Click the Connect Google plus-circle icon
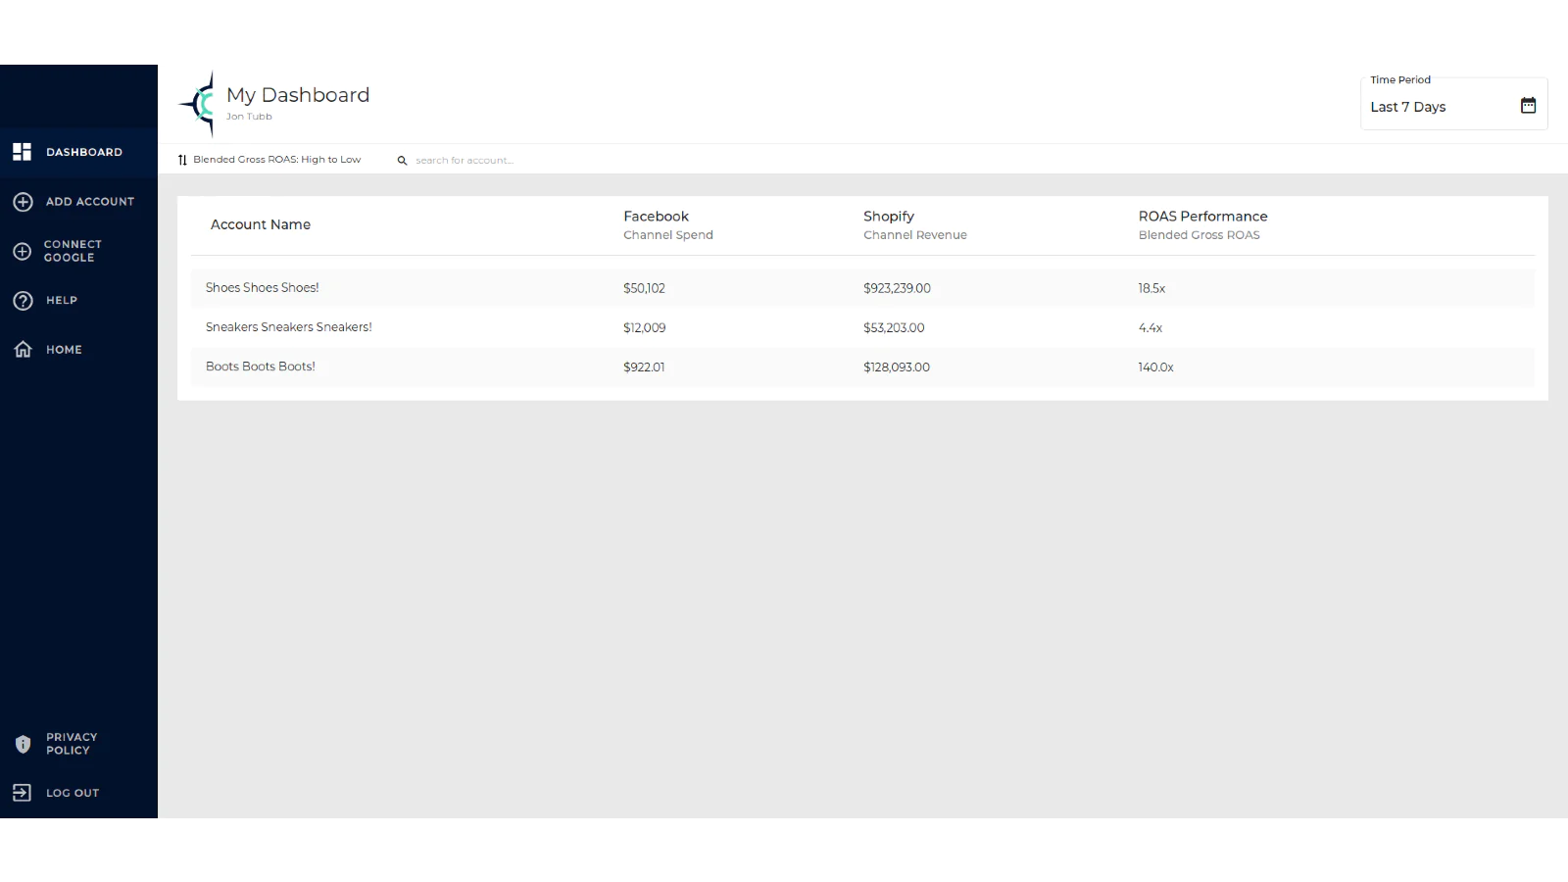1568x882 pixels. coord(23,252)
